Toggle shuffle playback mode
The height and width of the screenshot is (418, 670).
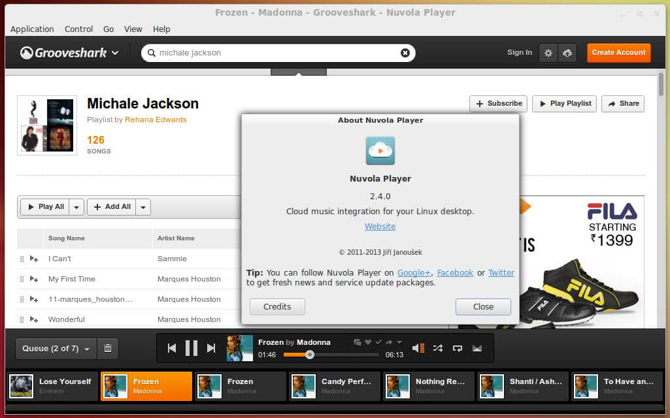pos(438,348)
